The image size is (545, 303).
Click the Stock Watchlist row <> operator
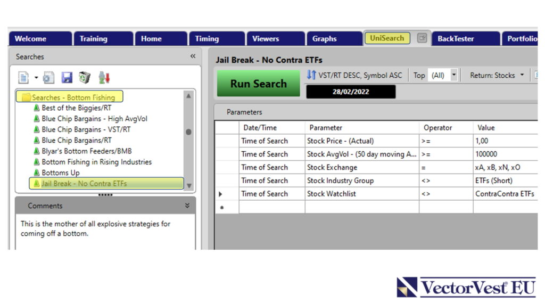point(446,194)
